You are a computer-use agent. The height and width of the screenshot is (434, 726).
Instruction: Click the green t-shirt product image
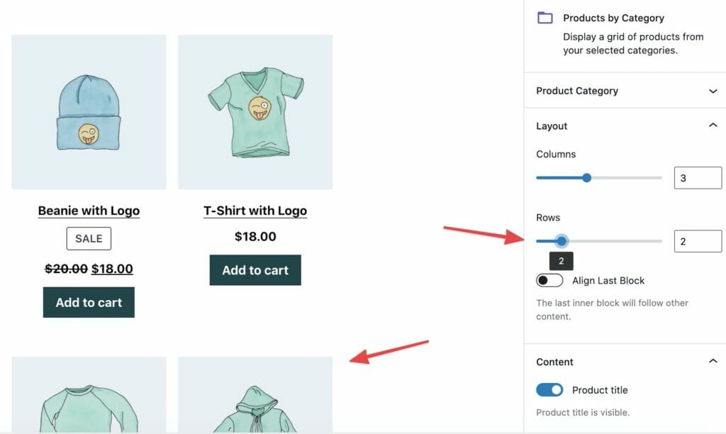(x=255, y=111)
